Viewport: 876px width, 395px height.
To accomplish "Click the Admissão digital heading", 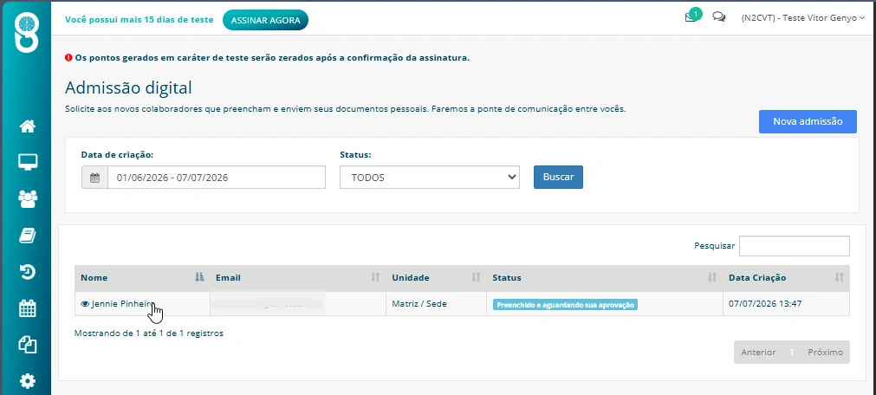I will tap(128, 87).
